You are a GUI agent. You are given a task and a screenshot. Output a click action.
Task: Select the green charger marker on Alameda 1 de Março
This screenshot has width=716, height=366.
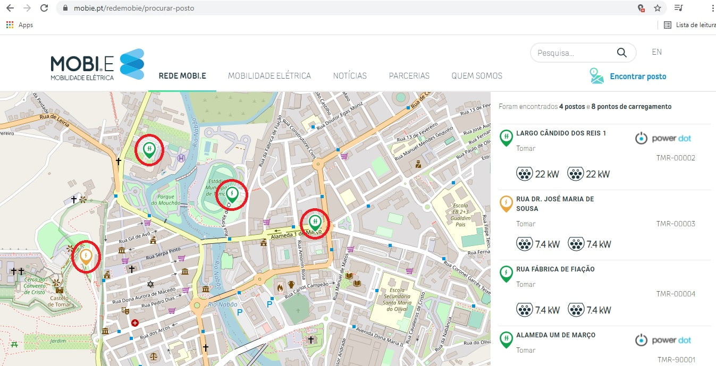(315, 223)
